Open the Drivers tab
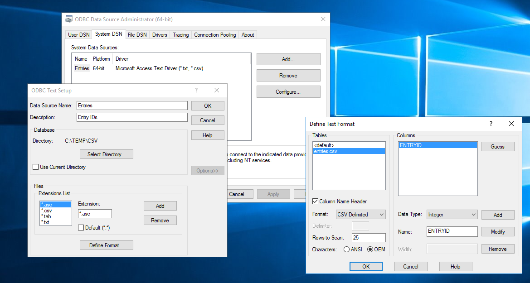The image size is (530, 283). [160, 35]
